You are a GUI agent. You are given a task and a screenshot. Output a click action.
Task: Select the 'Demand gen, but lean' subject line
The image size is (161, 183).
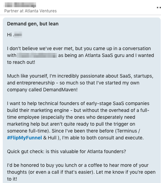pyautogui.click(x=33, y=24)
